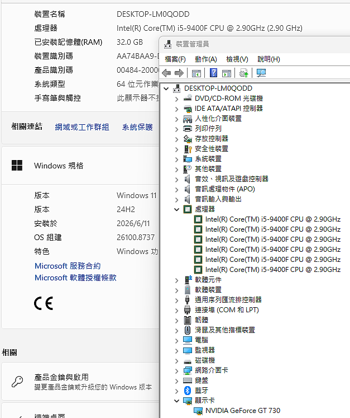The height and width of the screenshot is (418, 350).
Task: Click the 32.0 GB installed RAM value
Action: tap(130, 42)
